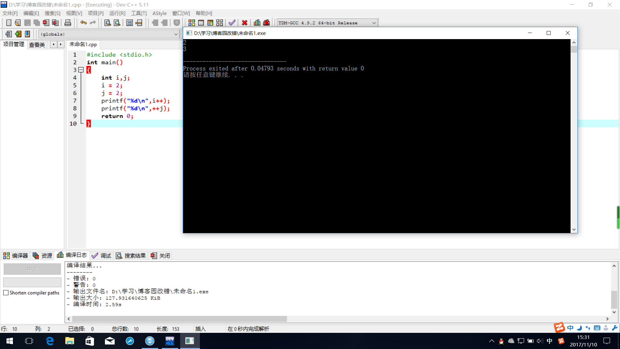Click the Close file toolbar icon

(46, 23)
